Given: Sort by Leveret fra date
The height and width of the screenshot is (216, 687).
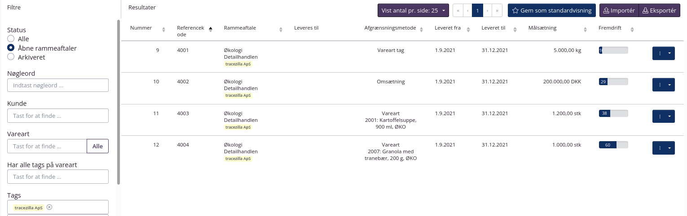Looking at the screenshot, I should (468, 30).
